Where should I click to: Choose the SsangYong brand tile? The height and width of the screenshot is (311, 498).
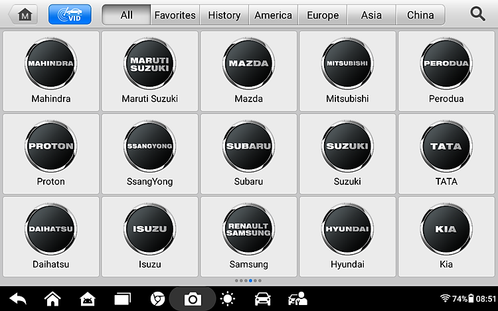[149, 154]
